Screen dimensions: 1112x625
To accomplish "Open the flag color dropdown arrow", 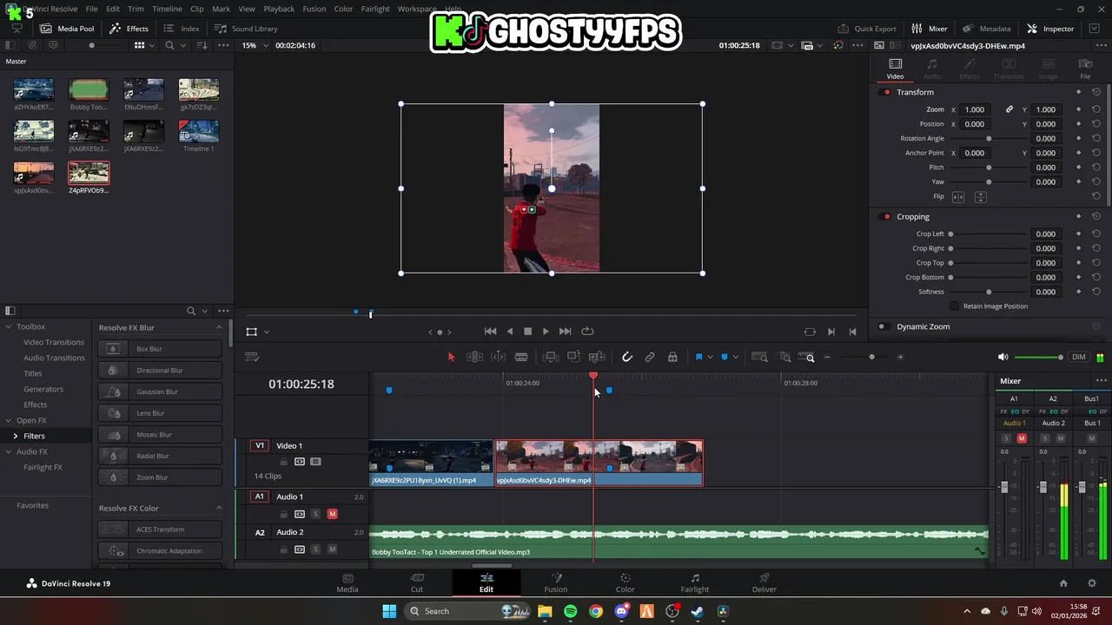I will (710, 357).
